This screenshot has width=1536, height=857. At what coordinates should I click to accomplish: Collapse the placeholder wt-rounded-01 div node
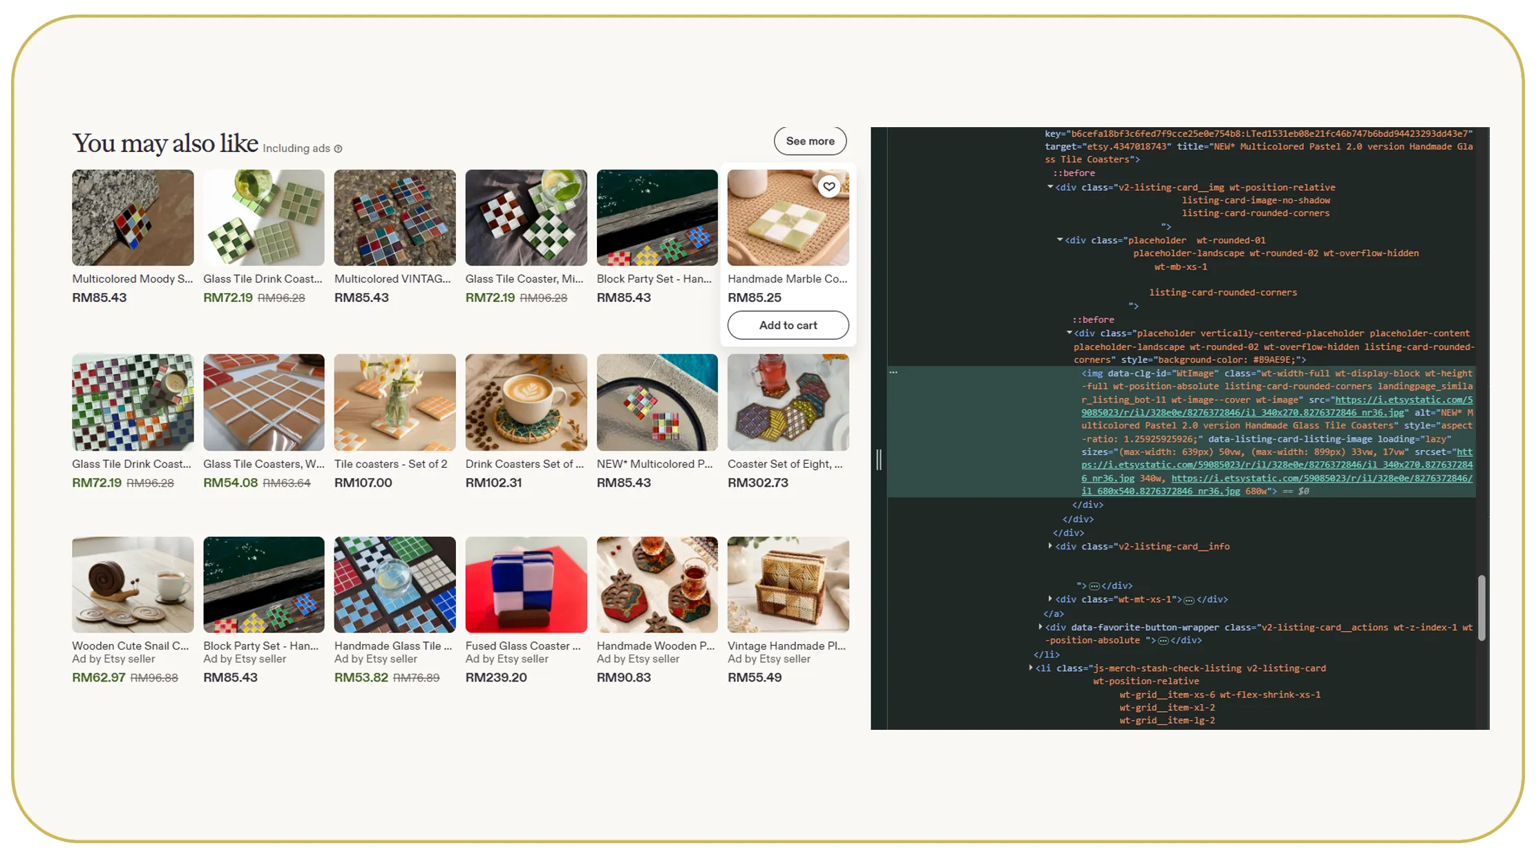[1060, 240]
